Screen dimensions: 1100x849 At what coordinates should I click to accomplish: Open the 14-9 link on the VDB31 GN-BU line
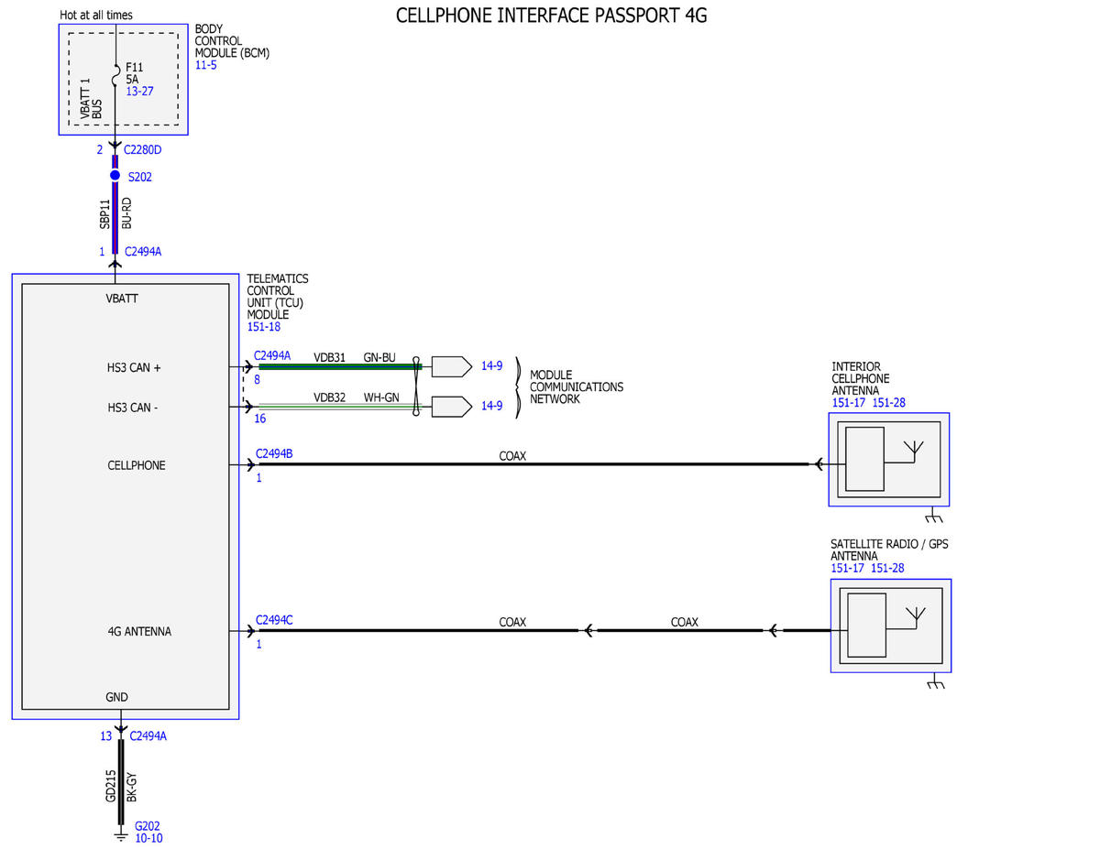pos(492,366)
